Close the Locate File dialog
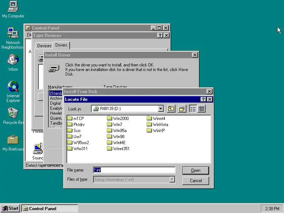The image size is (284, 213). tap(209, 99)
